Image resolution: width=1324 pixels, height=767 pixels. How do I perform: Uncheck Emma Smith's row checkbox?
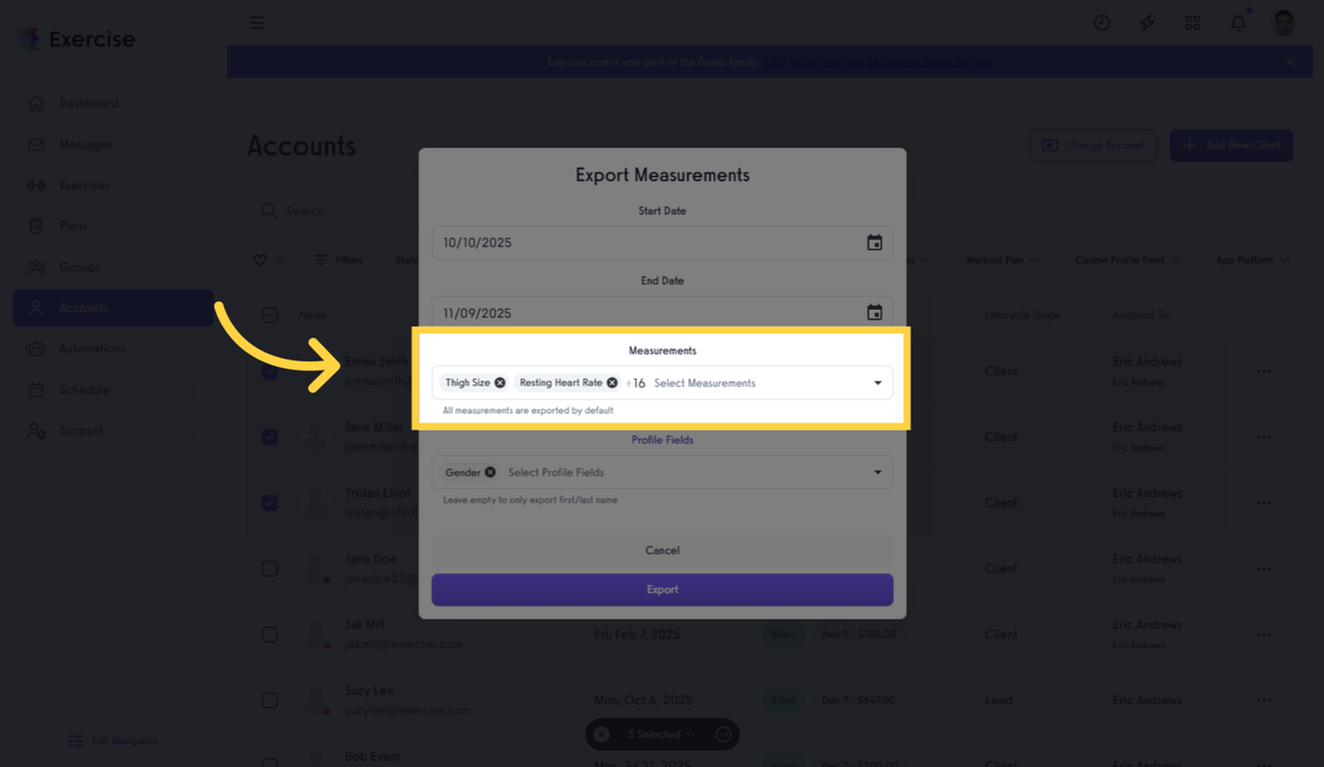coord(270,371)
